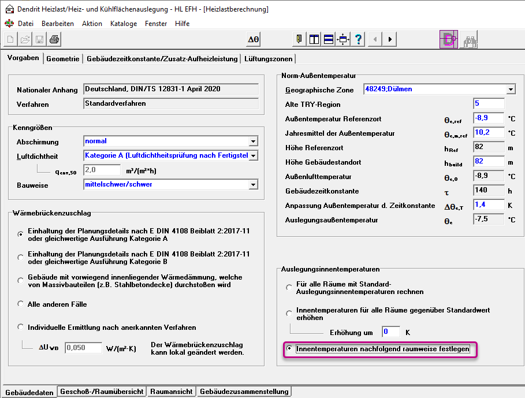The width and height of the screenshot is (525, 398).
Task: Open the Bearbeiten menu
Action: 58,24
